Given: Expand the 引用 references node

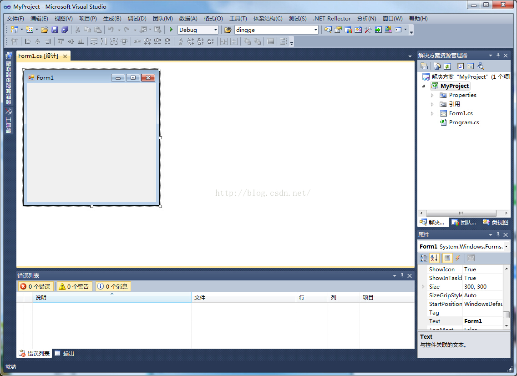Looking at the screenshot, I should click(432, 104).
